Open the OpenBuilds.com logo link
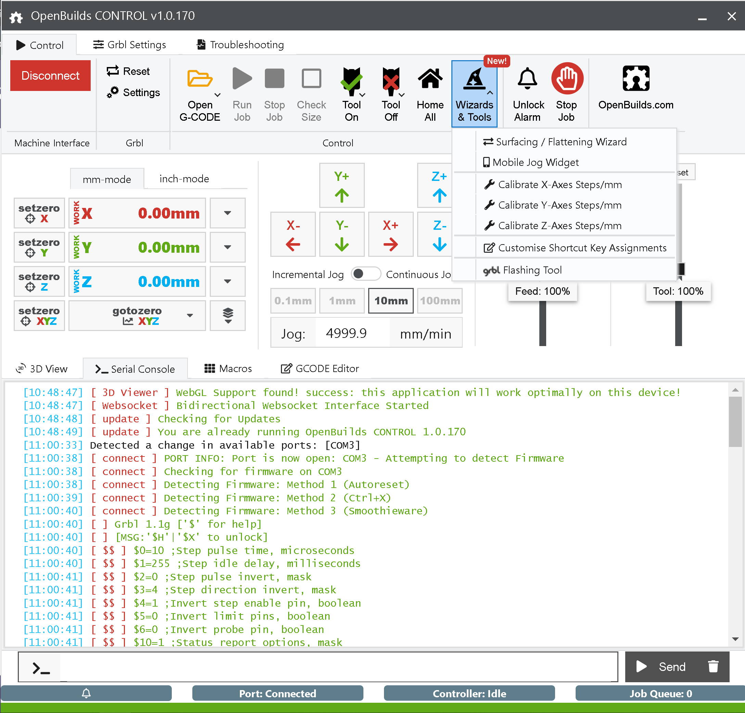Viewport: 745px width, 713px height. click(636, 78)
